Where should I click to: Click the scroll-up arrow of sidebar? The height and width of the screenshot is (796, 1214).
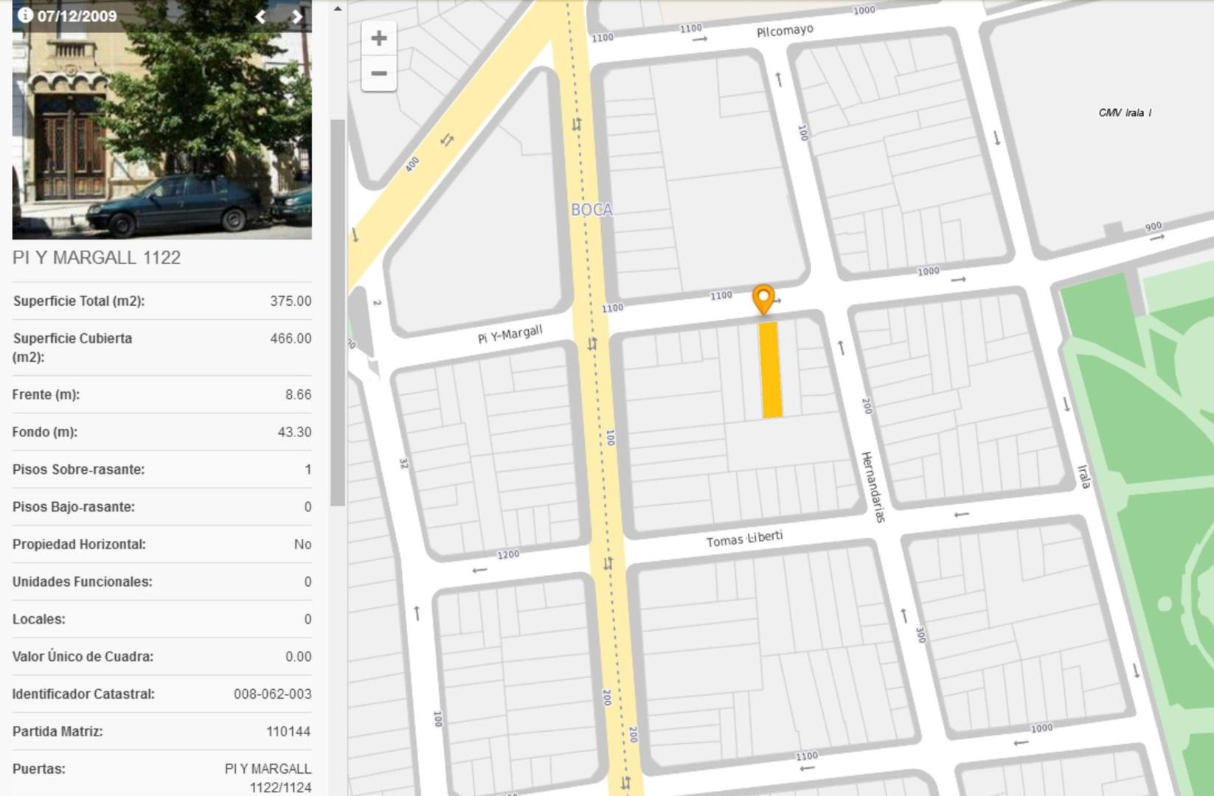[337, 9]
